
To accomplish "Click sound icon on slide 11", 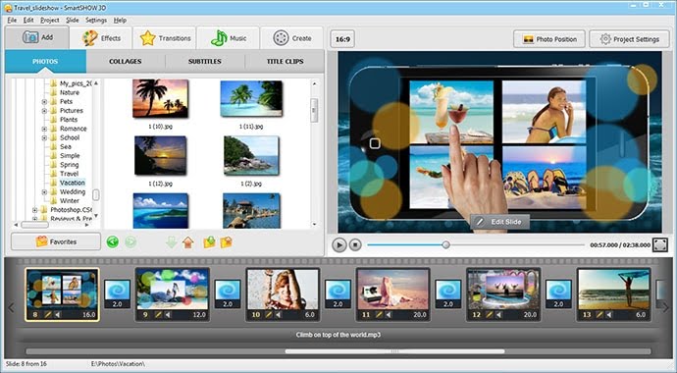I will [389, 315].
